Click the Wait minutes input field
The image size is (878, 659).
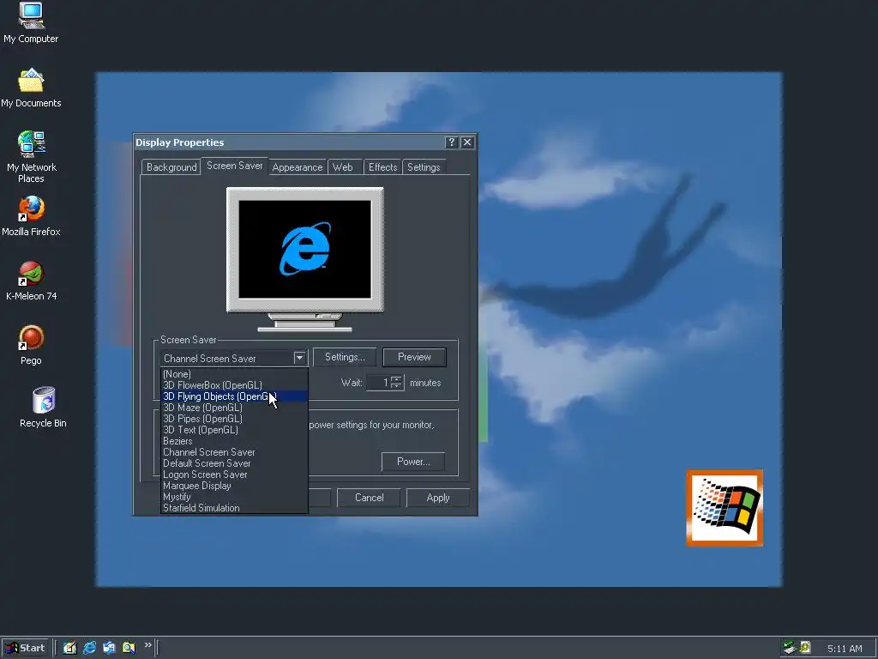pos(378,383)
